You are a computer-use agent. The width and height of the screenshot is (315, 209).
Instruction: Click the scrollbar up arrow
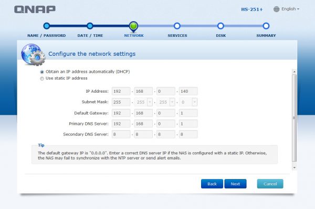click(295, 72)
